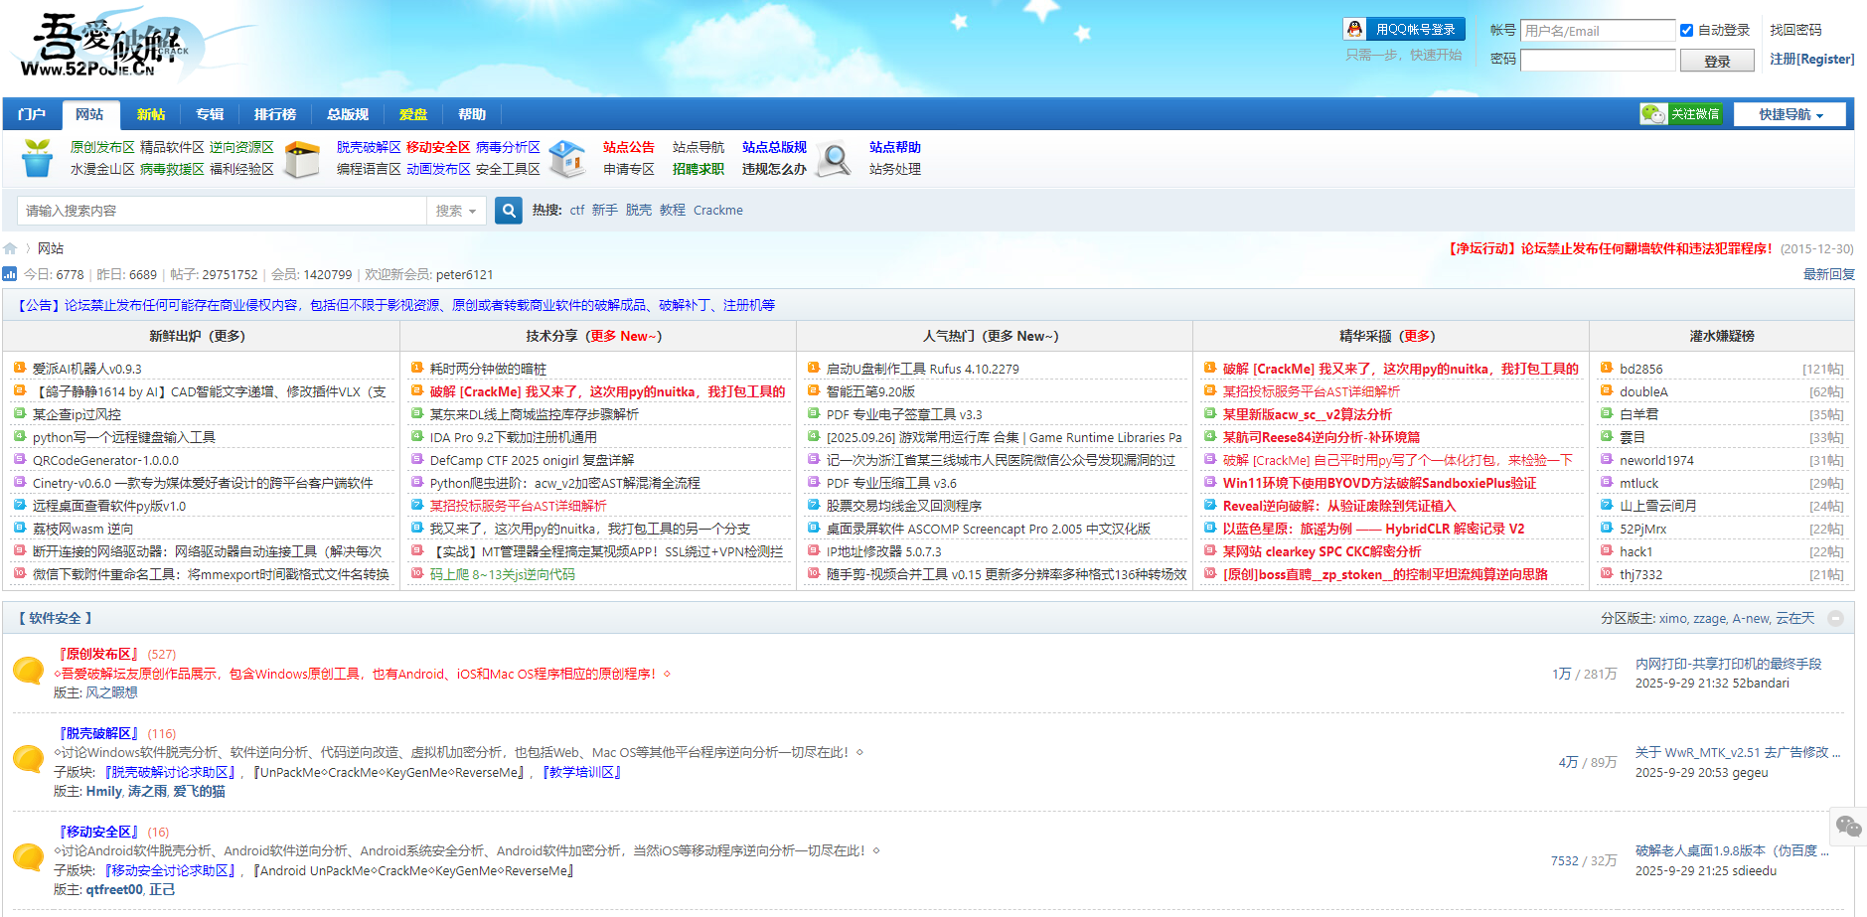This screenshot has width=1867, height=917.
Task: Click the house icon beside 站点公告
Action: (567, 158)
